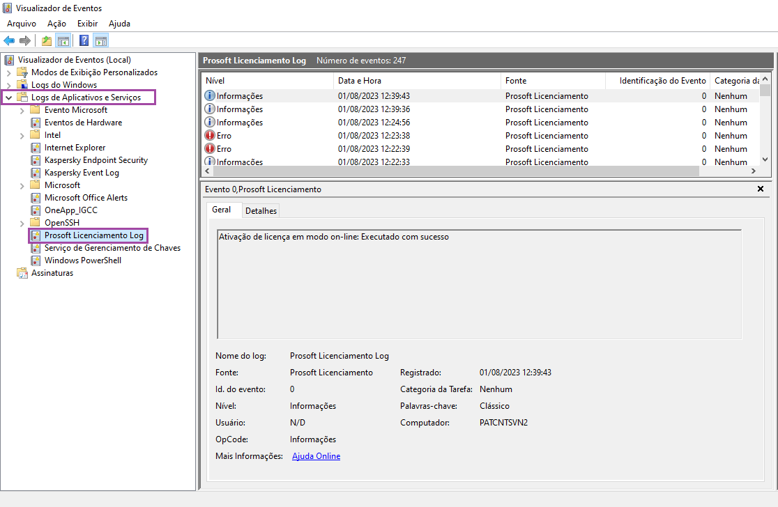Expand the Logs do Windows node

pyautogui.click(x=8, y=85)
